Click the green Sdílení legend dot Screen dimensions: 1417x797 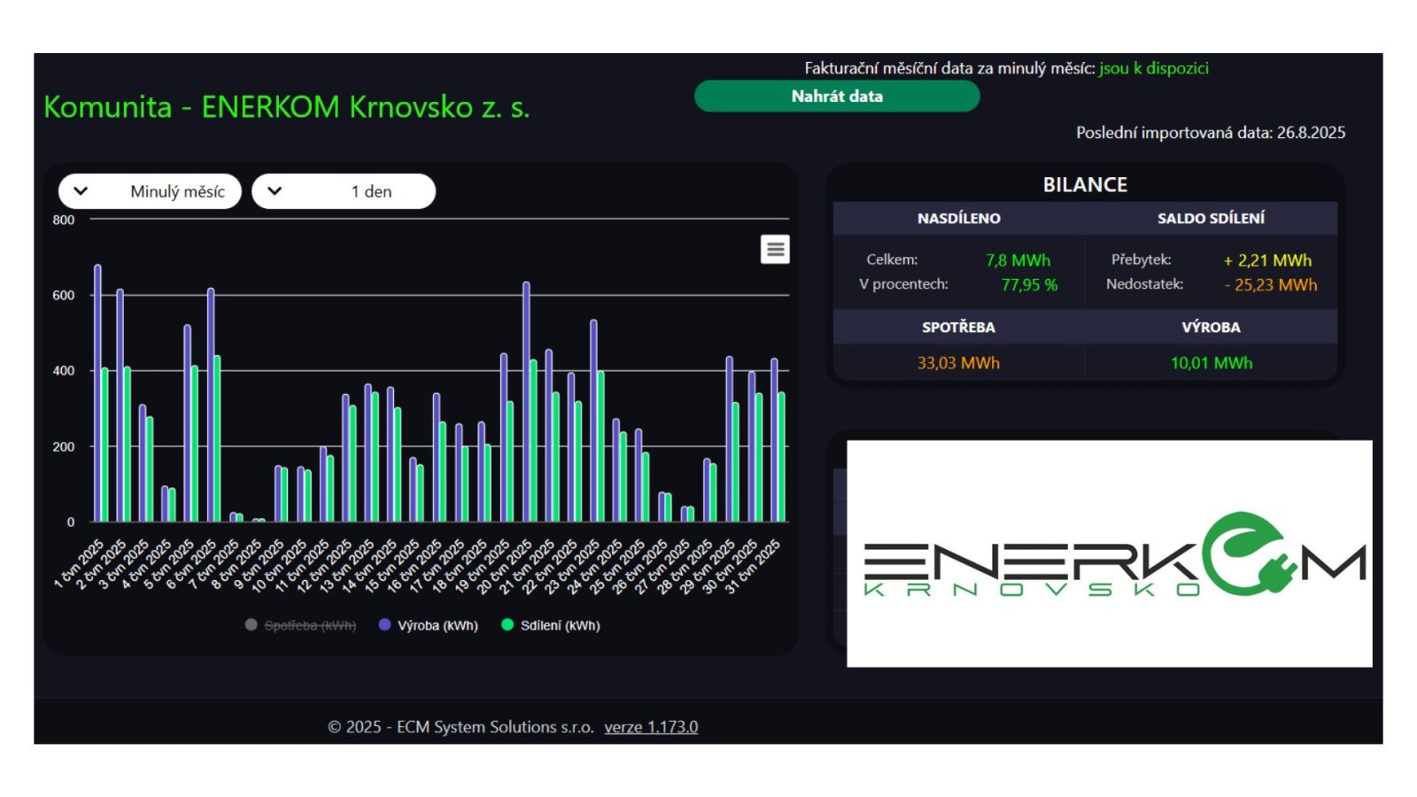tap(507, 624)
